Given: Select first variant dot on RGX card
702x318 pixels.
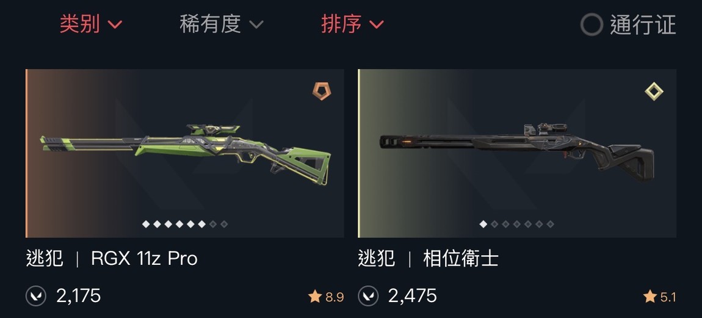Looking at the screenshot, I should (x=146, y=224).
